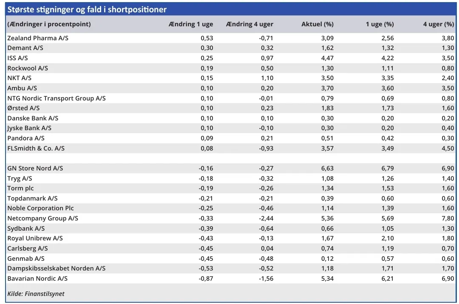Click the table title 'Største stigninger og fald i shortpositioner'
This screenshot has height=304, width=459.
[x=87, y=9]
